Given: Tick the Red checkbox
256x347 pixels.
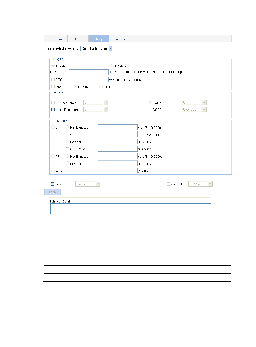Looking at the screenshot, I should click(53, 87).
